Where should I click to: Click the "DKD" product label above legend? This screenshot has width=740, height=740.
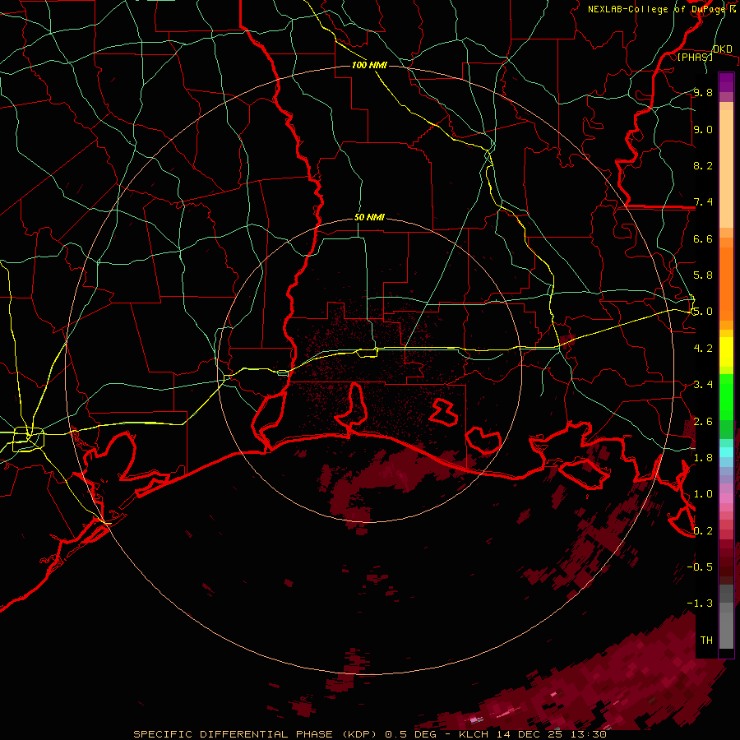[x=722, y=49]
